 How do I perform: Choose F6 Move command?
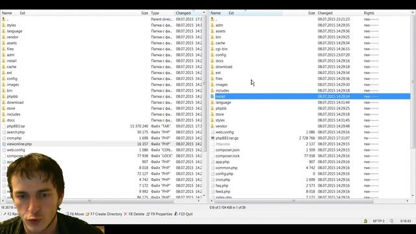pos(77,214)
